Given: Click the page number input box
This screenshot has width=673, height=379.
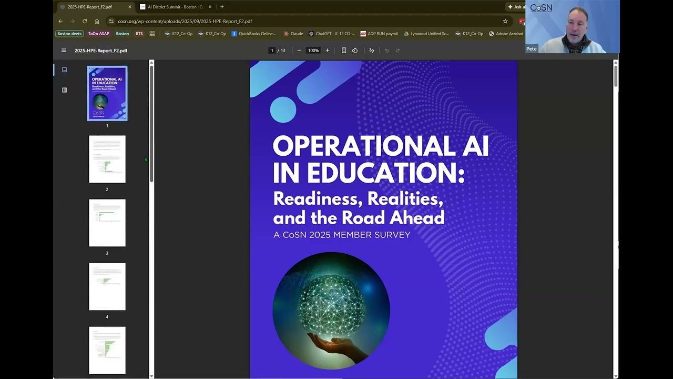Looking at the screenshot, I should pos(272,51).
